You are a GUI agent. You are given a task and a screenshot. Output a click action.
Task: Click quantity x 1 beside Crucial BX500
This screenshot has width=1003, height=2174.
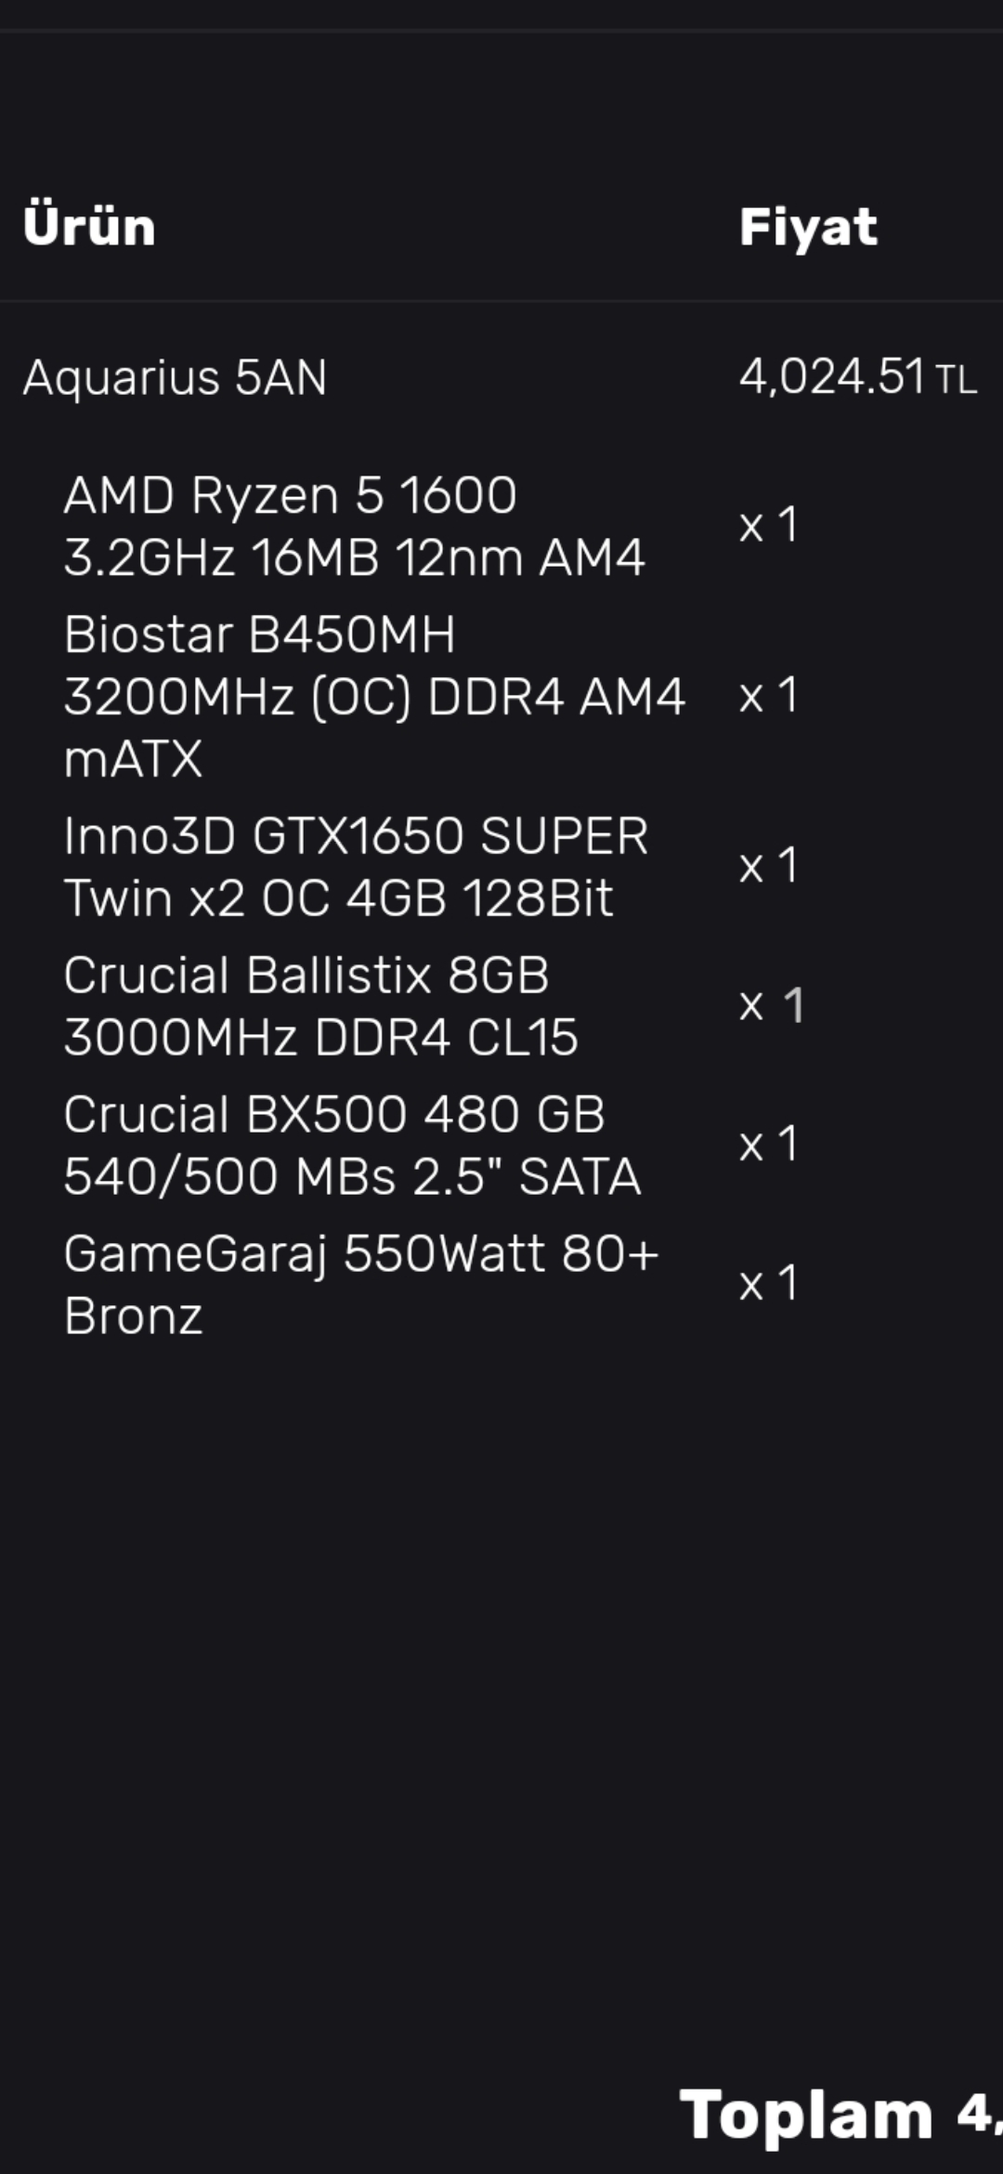point(768,1145)
